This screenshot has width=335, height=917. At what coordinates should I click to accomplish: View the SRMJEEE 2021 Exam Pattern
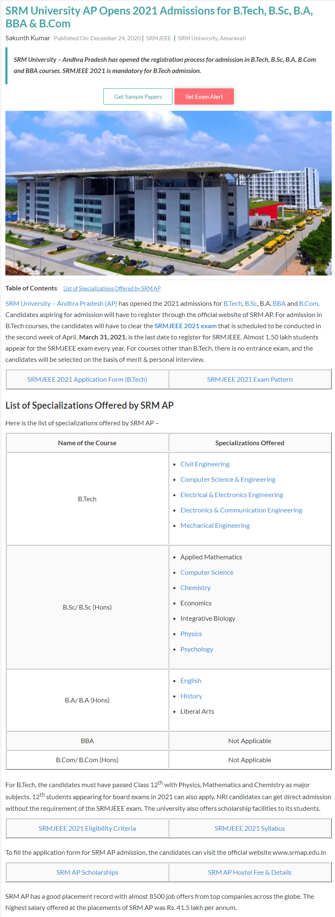[250, 380]
